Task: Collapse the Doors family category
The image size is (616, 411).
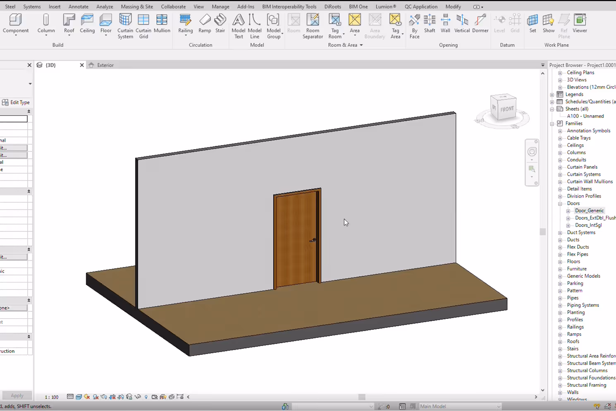Action: (560, 203)
